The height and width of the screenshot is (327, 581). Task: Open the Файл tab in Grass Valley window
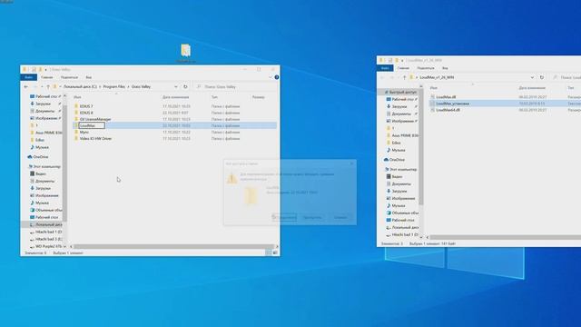tap(28, 77)
